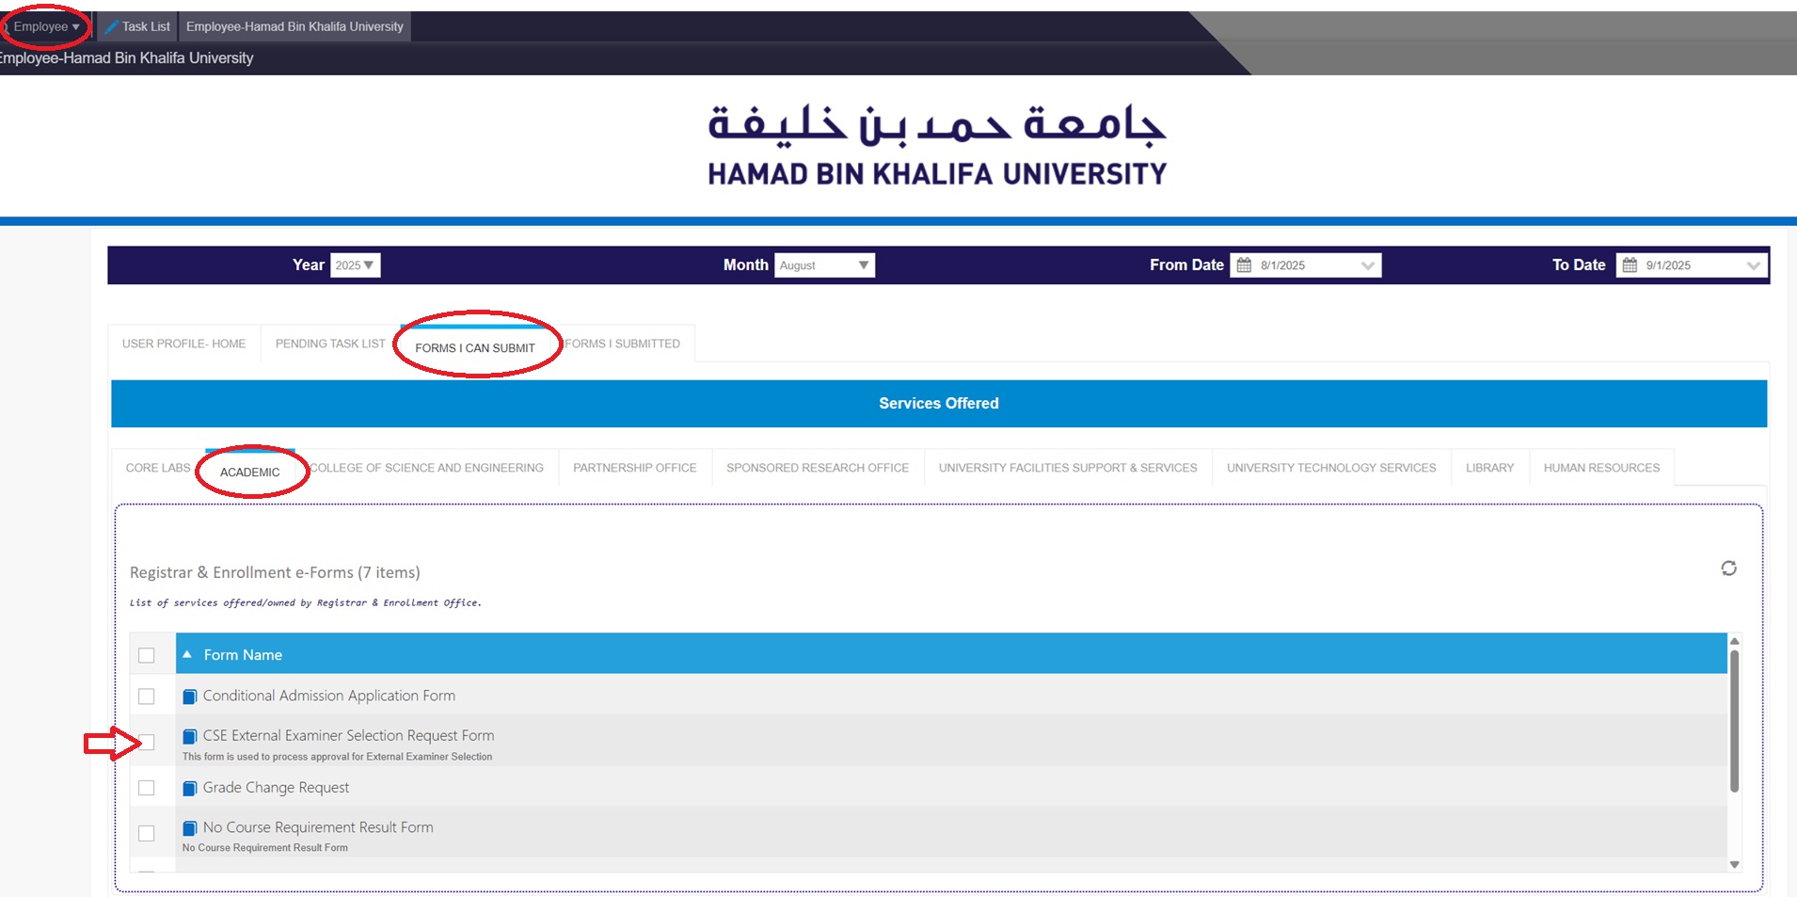Switch to the Partnership Office tab
This screenshot has height=897, width=1797.
click(x=635, y=468)
